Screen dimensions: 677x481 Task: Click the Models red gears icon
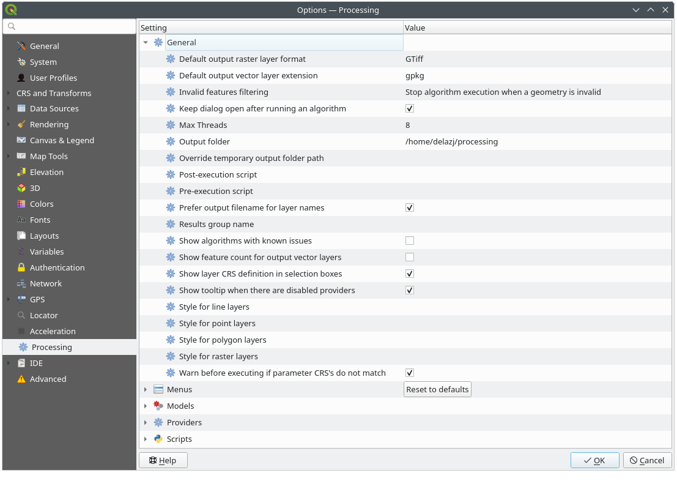point(158,406)
